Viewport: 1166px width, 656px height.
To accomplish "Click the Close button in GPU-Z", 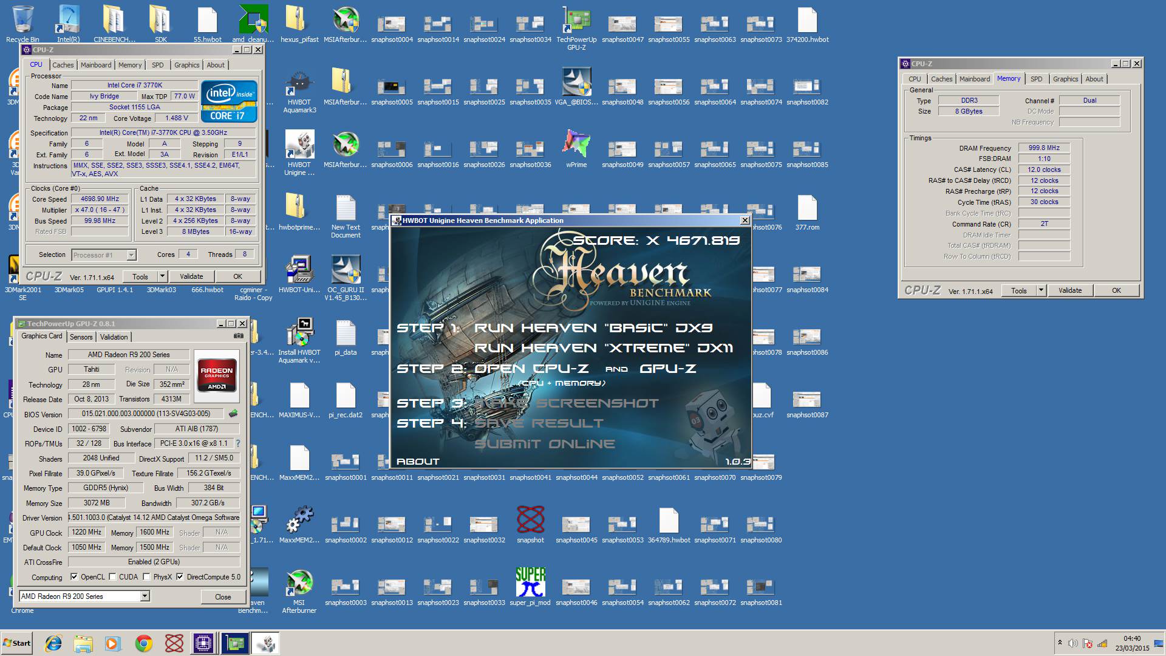I will (223, 597).
